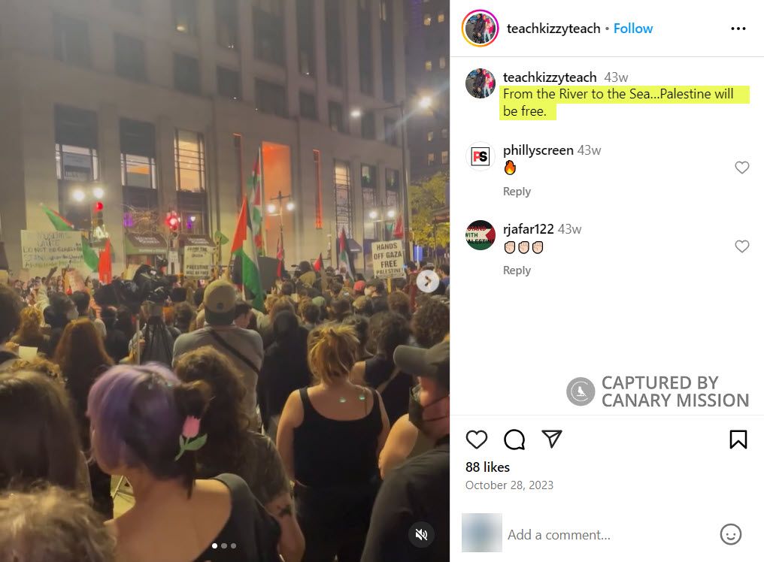Open the October 28, 2023 date link
Viewport: 764px width, 562px height.
tap(509, 485)
